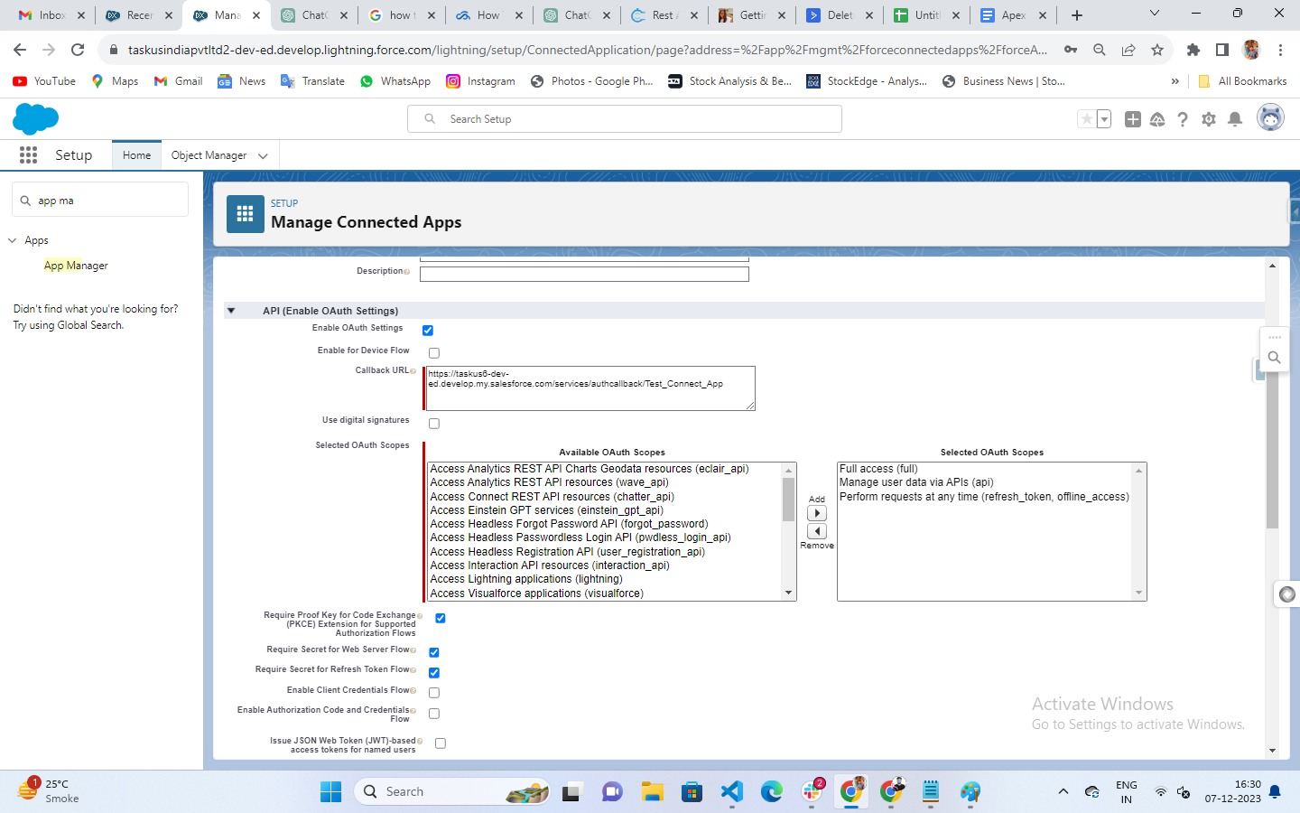Open the Salesforce App Launcher grid
The image size is (1300, 813).
point(28,155)
